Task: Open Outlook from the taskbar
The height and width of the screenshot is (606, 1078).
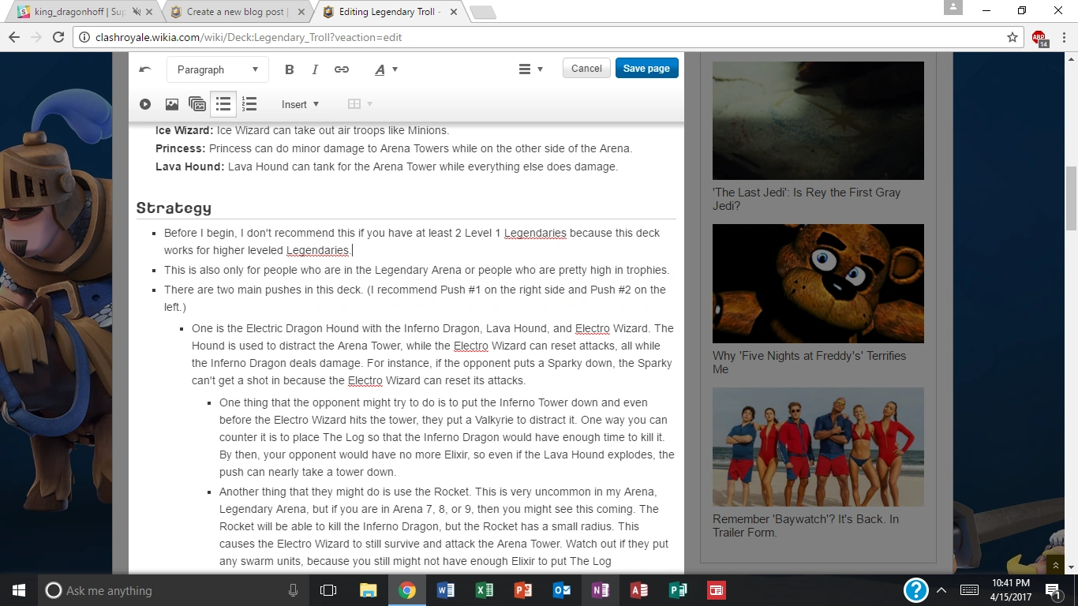Action: click(561, 590)
